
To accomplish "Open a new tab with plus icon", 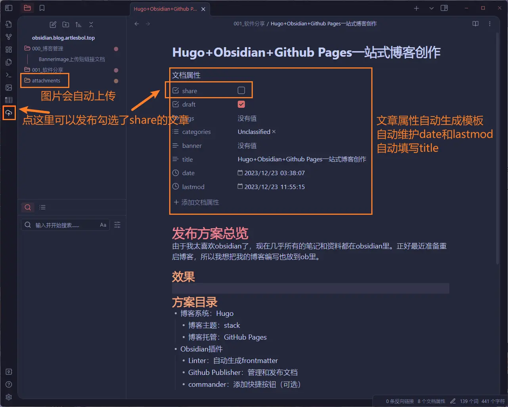I will coord(416,8).
